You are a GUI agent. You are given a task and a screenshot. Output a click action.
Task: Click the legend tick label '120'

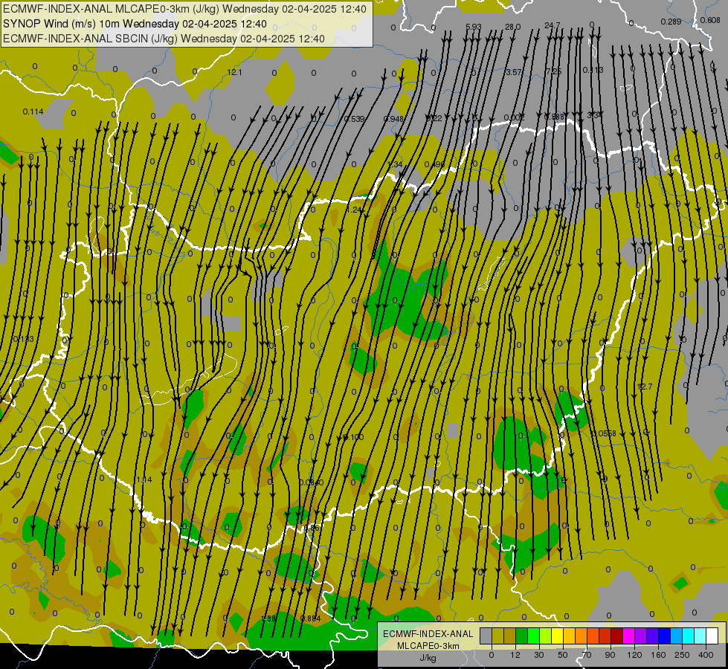[x=635, y=655]
